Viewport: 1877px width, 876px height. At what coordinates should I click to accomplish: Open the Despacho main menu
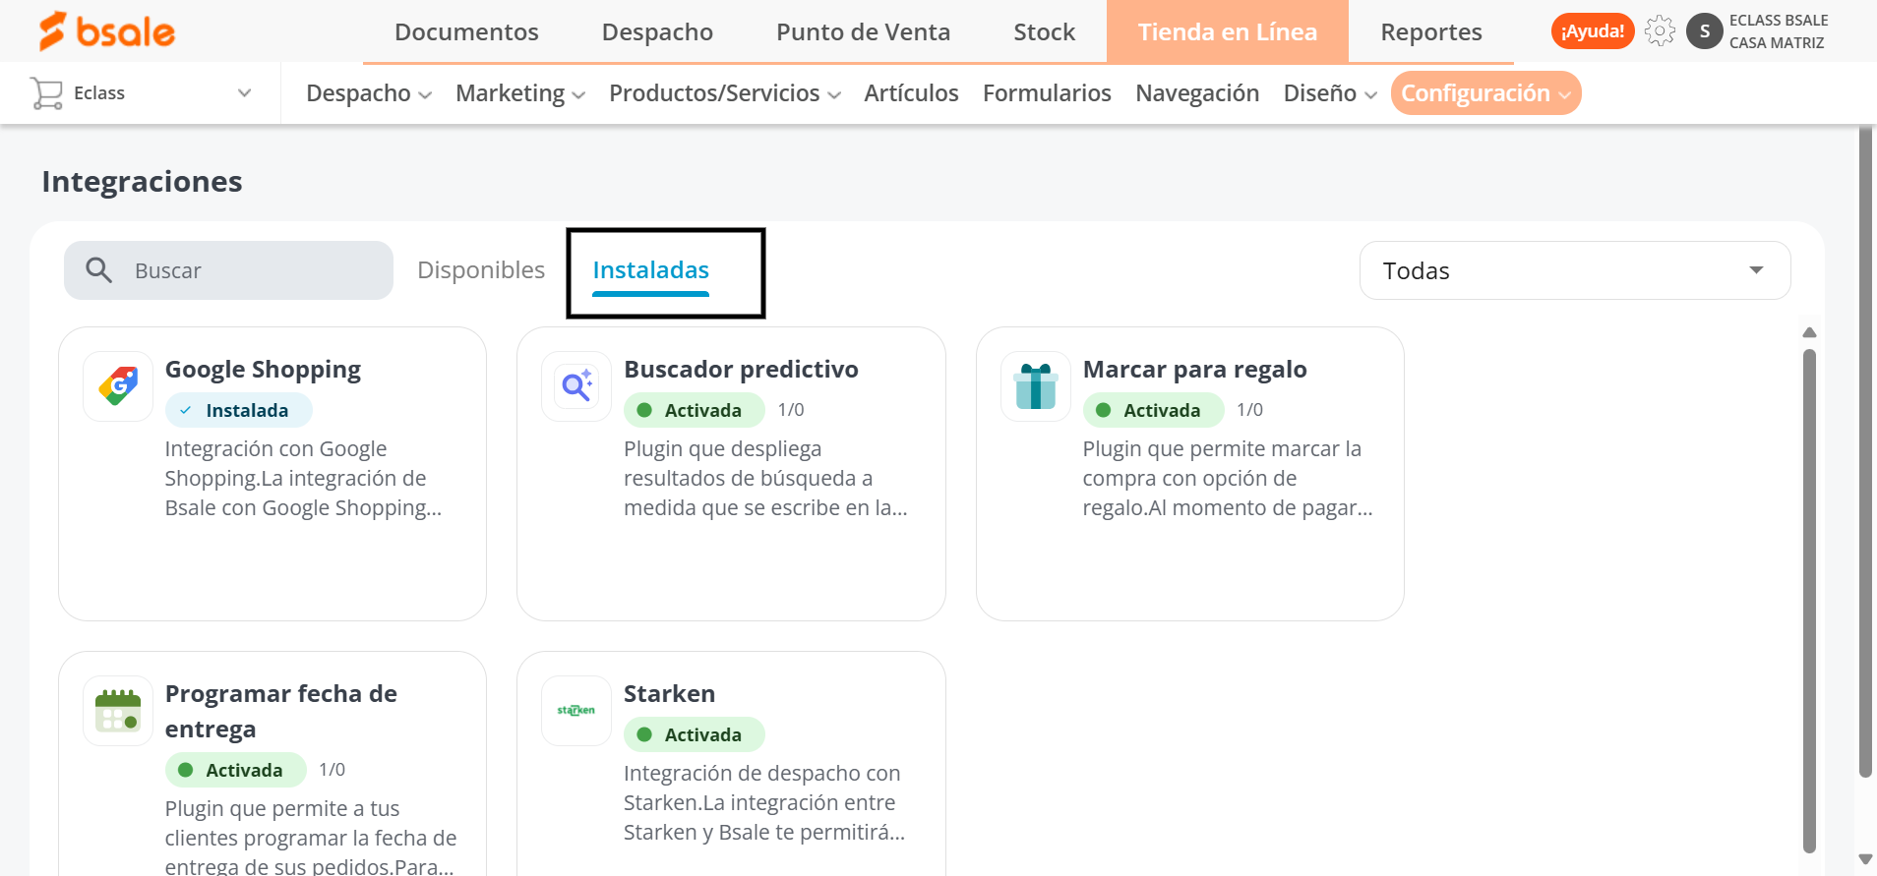click(657, 32)
